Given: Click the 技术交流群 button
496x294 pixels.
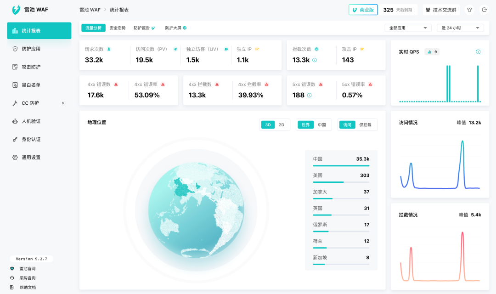Looking at the screenshot, I should tap(441, 10).
